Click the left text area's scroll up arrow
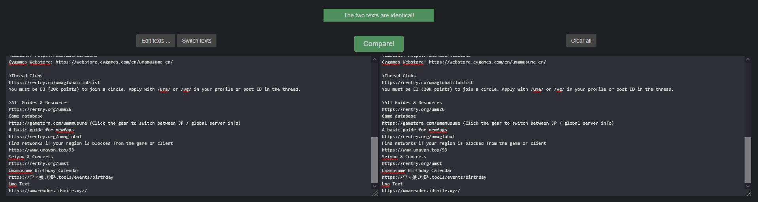Viewport: 758px width, 202px height. [x=374, y=60]
